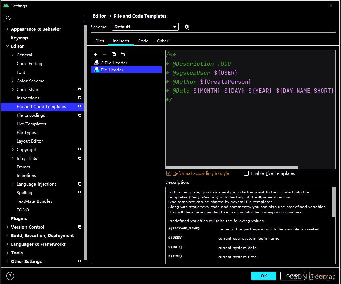The width and height of the screenshot is (341, 284).
Task: Click Editor in the breadcrumb
Action: [99, 16]
